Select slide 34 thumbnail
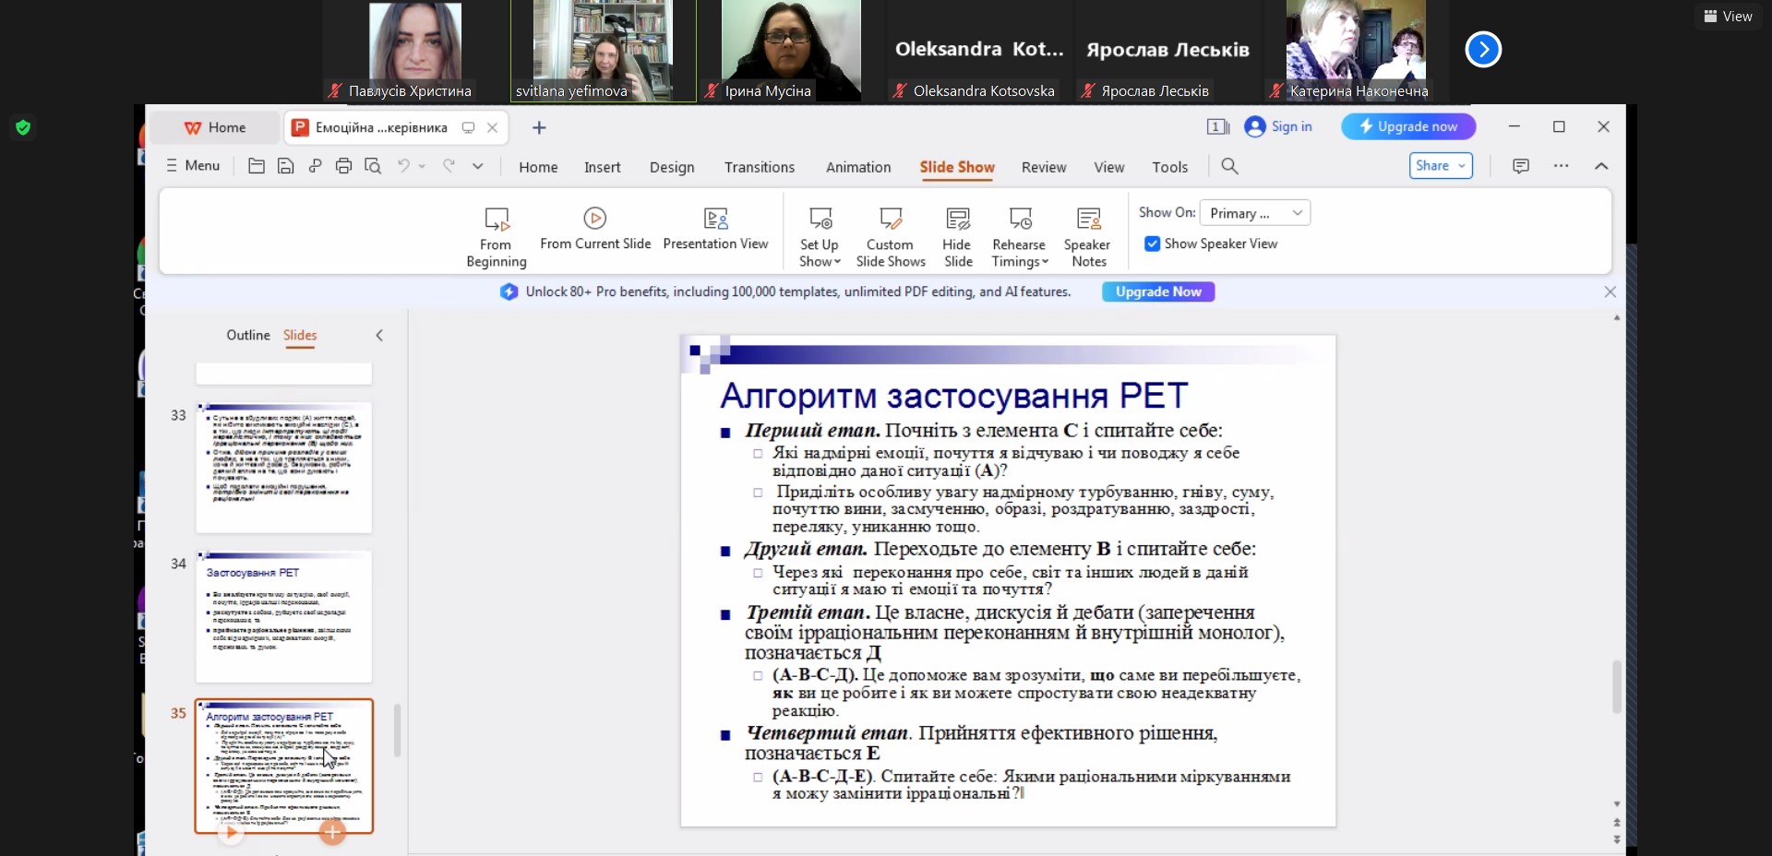Screen dimensions: 1772x856 point(283,616)
